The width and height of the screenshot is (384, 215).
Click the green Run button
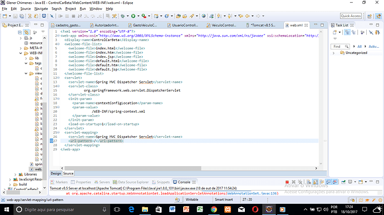pyautogui.click(x=133, y=16)
